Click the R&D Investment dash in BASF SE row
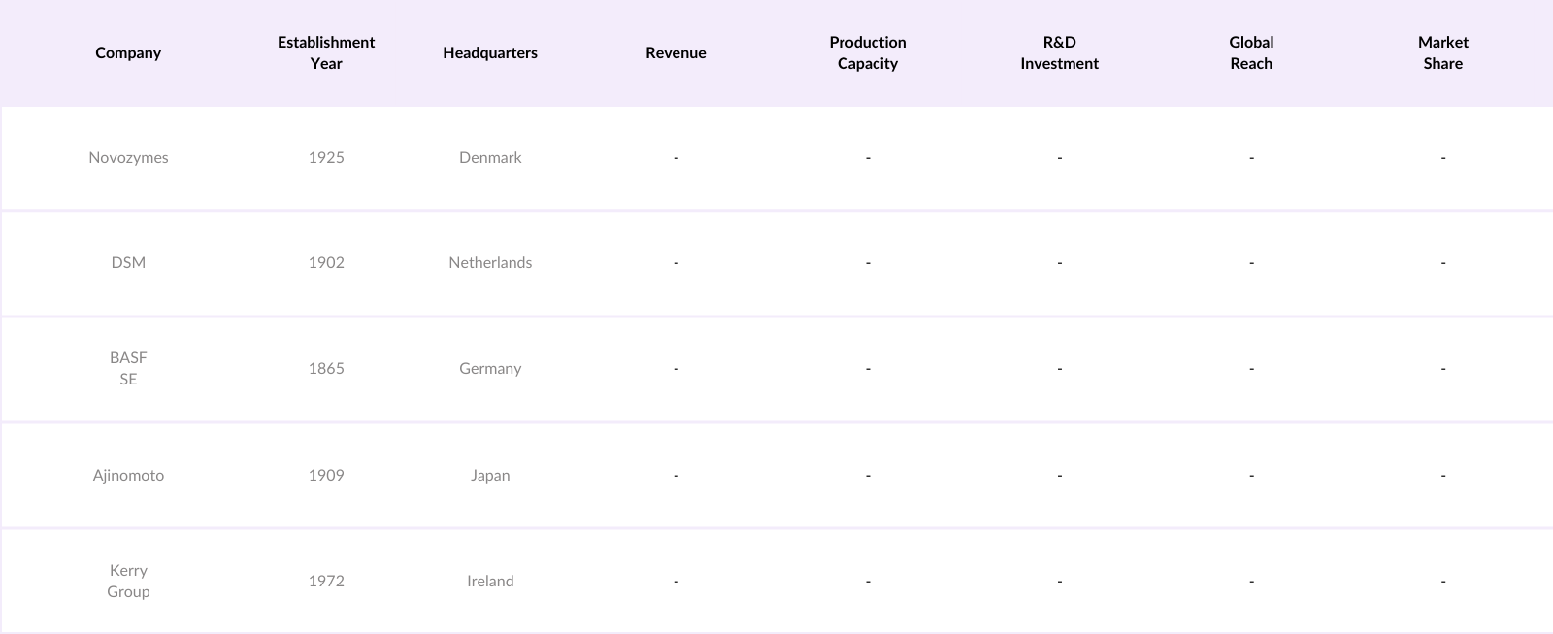This screenshot has height=634, width=1553. 1060,368
